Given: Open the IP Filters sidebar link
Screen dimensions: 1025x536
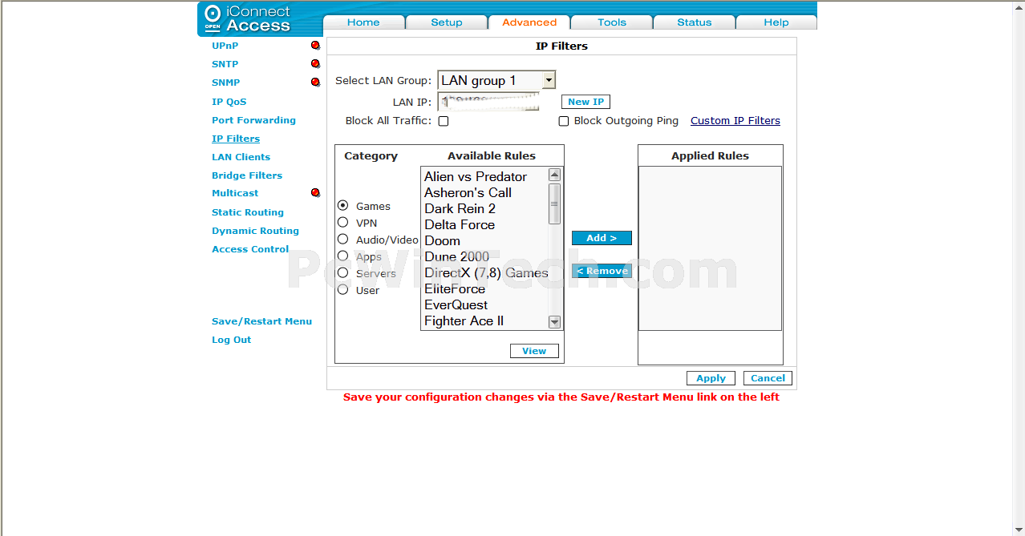Looking at the screenshot, I should tap(236, 139).
